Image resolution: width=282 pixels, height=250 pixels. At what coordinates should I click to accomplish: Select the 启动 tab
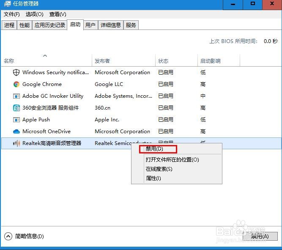[x=75, y=24]
